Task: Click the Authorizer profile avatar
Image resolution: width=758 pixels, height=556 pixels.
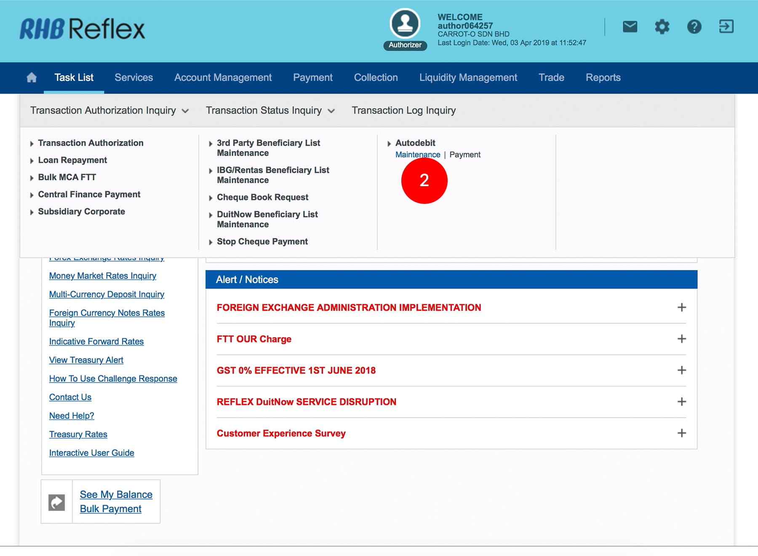Action: click(405, 24)
